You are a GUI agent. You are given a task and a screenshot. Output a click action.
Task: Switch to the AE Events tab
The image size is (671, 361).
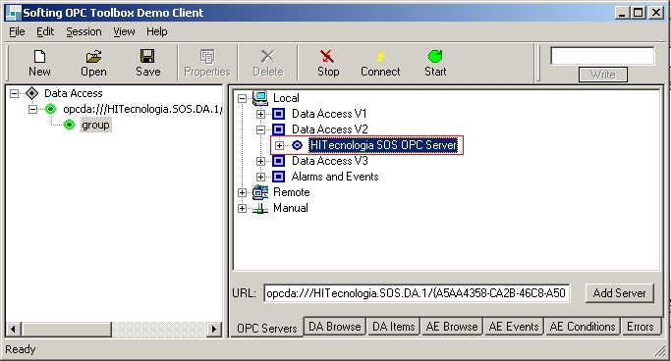(514, 327)
